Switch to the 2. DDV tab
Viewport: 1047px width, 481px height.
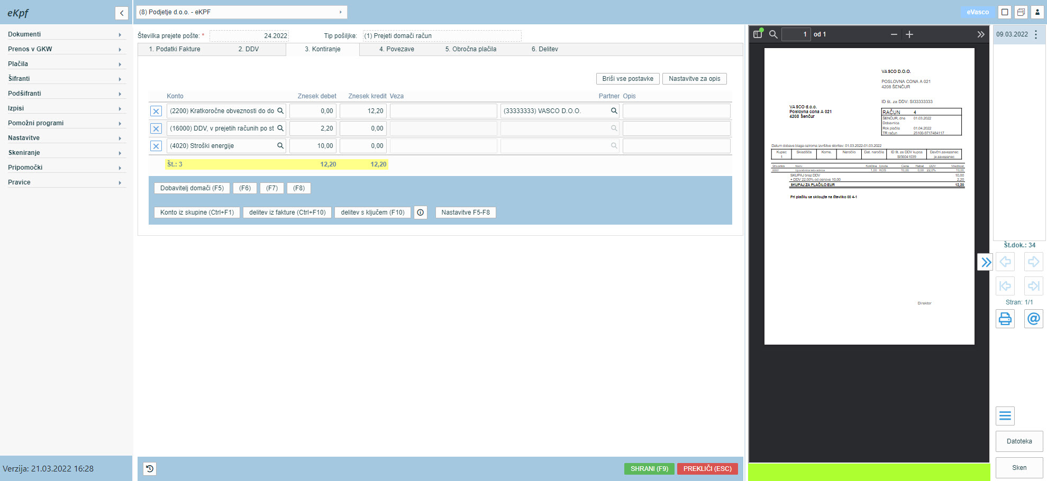(x=249, y=49)
